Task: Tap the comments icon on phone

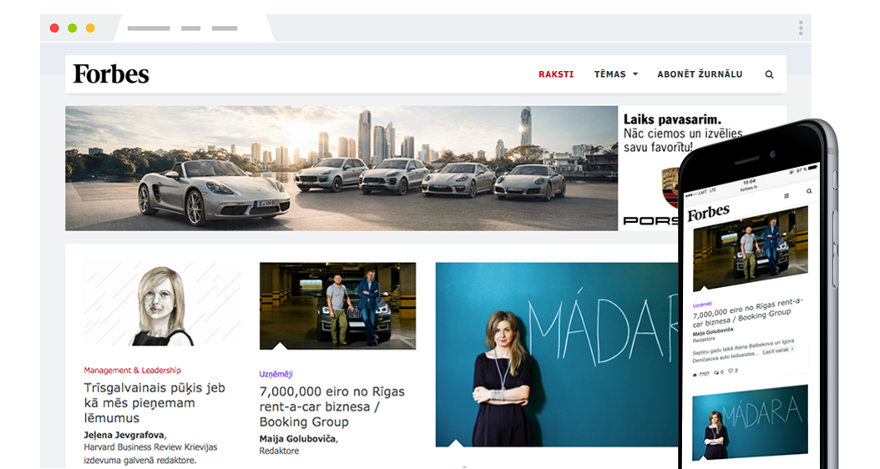Action: coord(716,372)
